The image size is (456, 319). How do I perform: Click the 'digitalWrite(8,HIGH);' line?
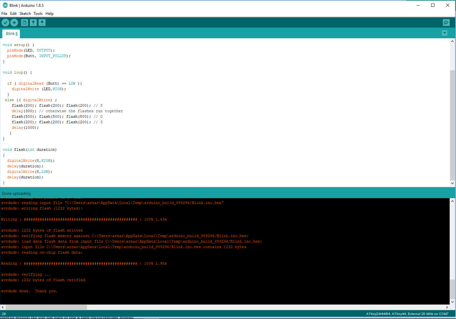coord(31,161)
